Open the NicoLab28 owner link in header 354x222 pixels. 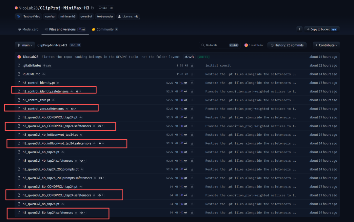coord(28,8)
